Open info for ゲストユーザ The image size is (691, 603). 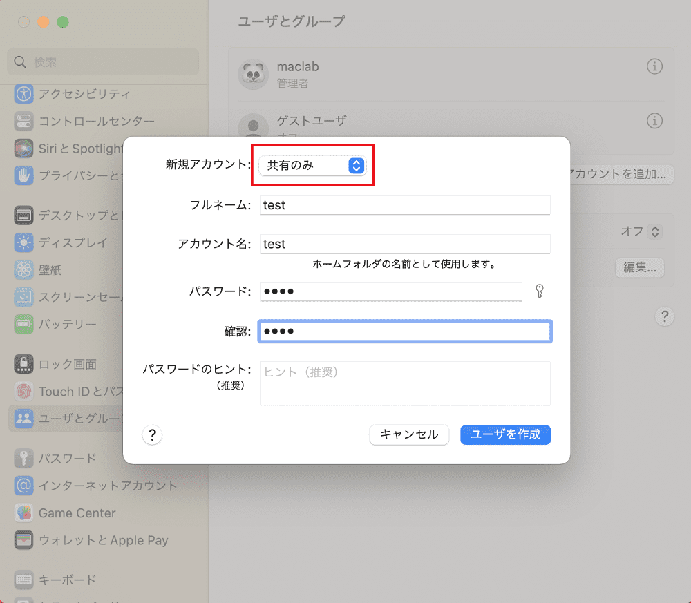pos(654,121)
